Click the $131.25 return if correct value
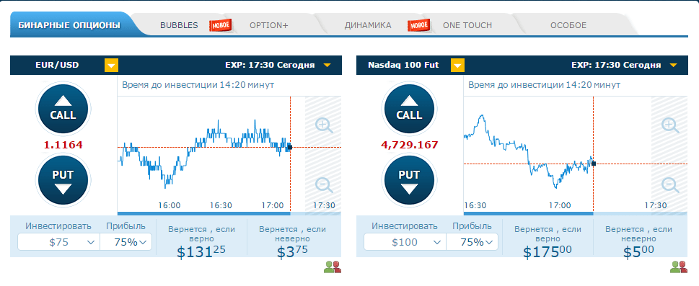This screenshot has height=286, width=699. tap(201, 251)
